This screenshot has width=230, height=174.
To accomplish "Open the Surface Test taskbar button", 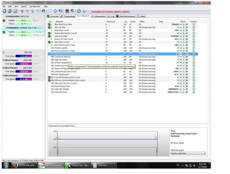I will 77,165.
